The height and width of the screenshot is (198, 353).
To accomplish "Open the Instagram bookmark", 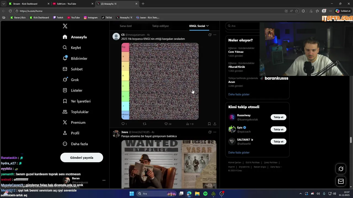I will [91, 18].
